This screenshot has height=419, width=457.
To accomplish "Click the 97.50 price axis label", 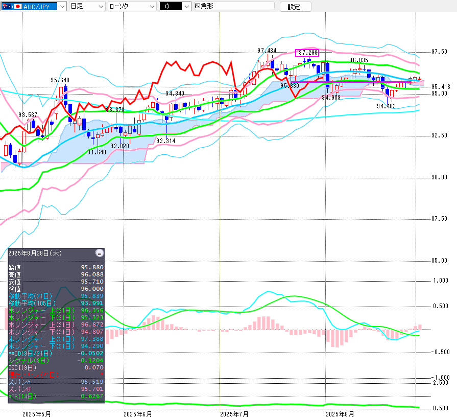I will click(x=440, y=52).
